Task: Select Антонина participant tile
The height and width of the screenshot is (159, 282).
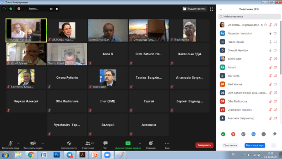Action: tap(149, 125)
